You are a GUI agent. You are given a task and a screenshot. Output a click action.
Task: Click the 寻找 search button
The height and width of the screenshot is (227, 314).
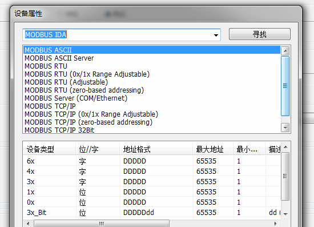click(260, 34)
